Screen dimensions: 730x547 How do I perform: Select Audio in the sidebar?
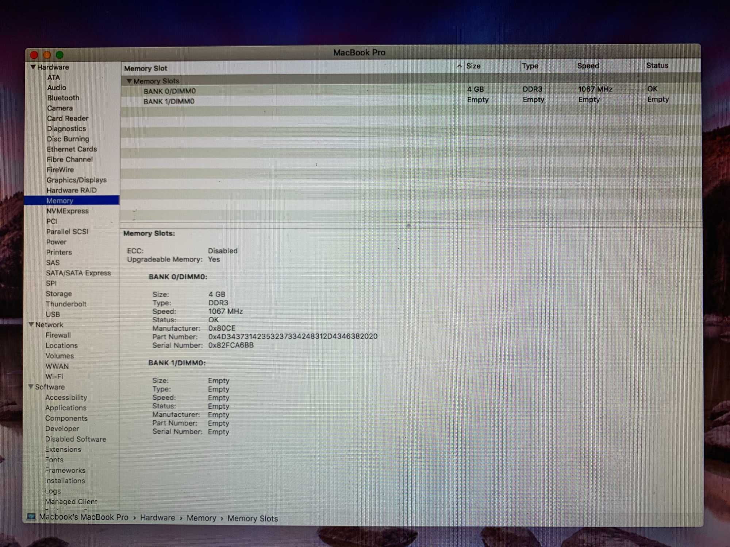click(x=57, y=88)
